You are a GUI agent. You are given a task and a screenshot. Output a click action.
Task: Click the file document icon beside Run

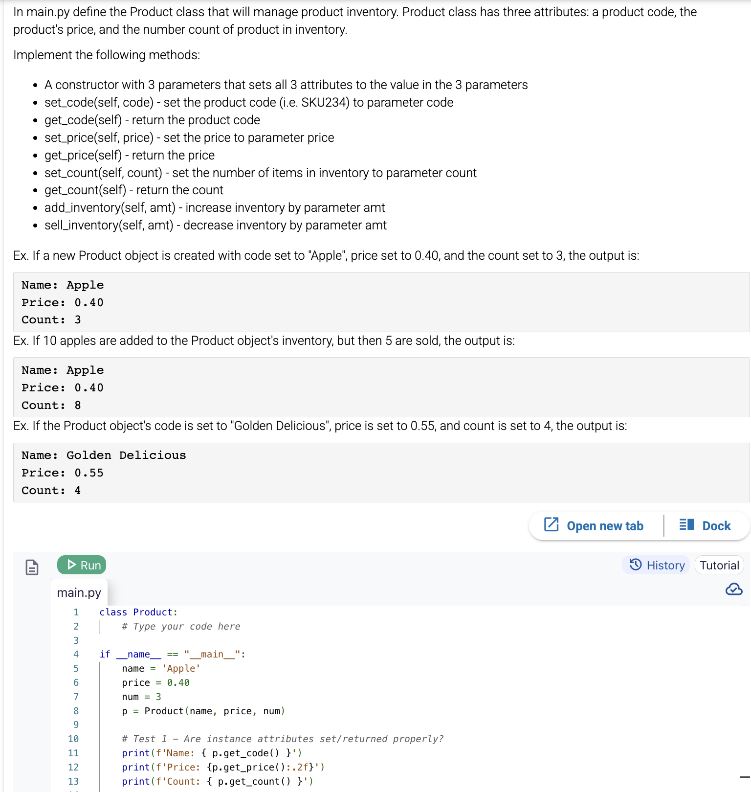tap(32, 567)
